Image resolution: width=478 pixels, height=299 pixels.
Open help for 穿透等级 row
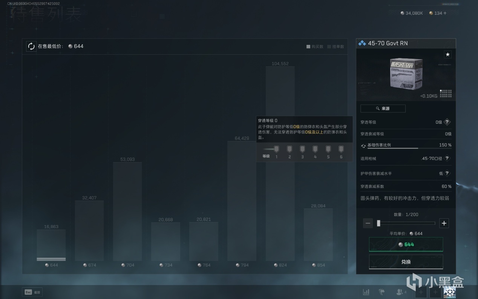[447, 122]
